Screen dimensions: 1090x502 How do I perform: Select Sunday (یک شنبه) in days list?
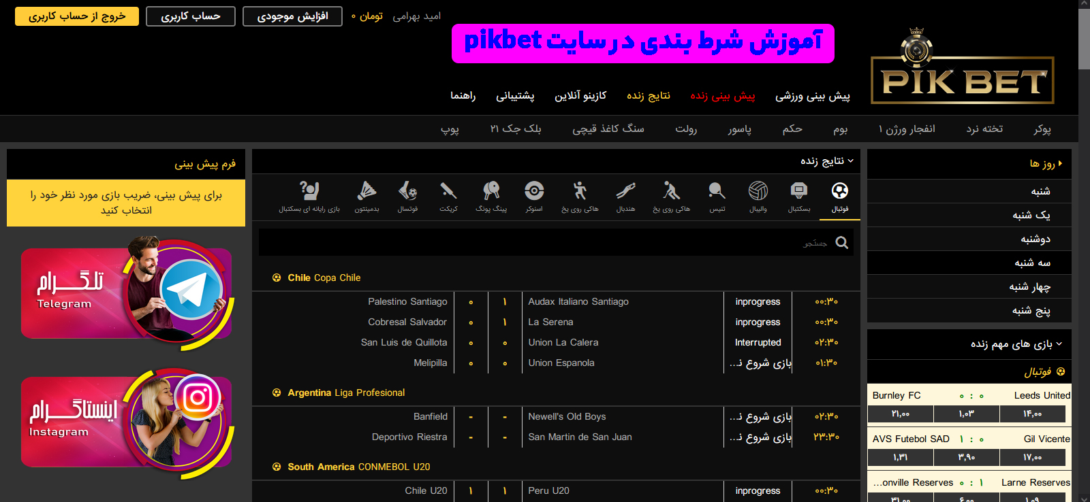point(969,215)
